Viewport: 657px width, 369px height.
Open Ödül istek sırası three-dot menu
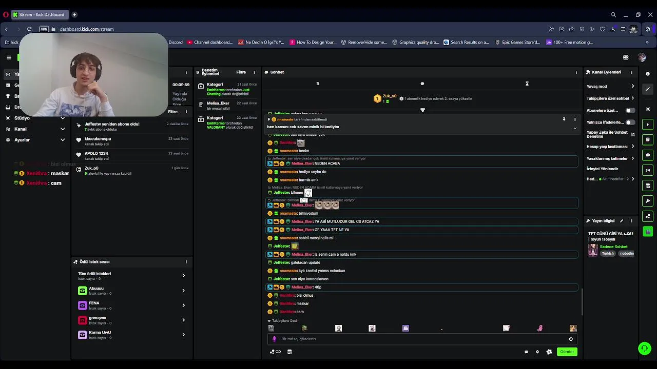pyautogui.click(x=186, y=262)
